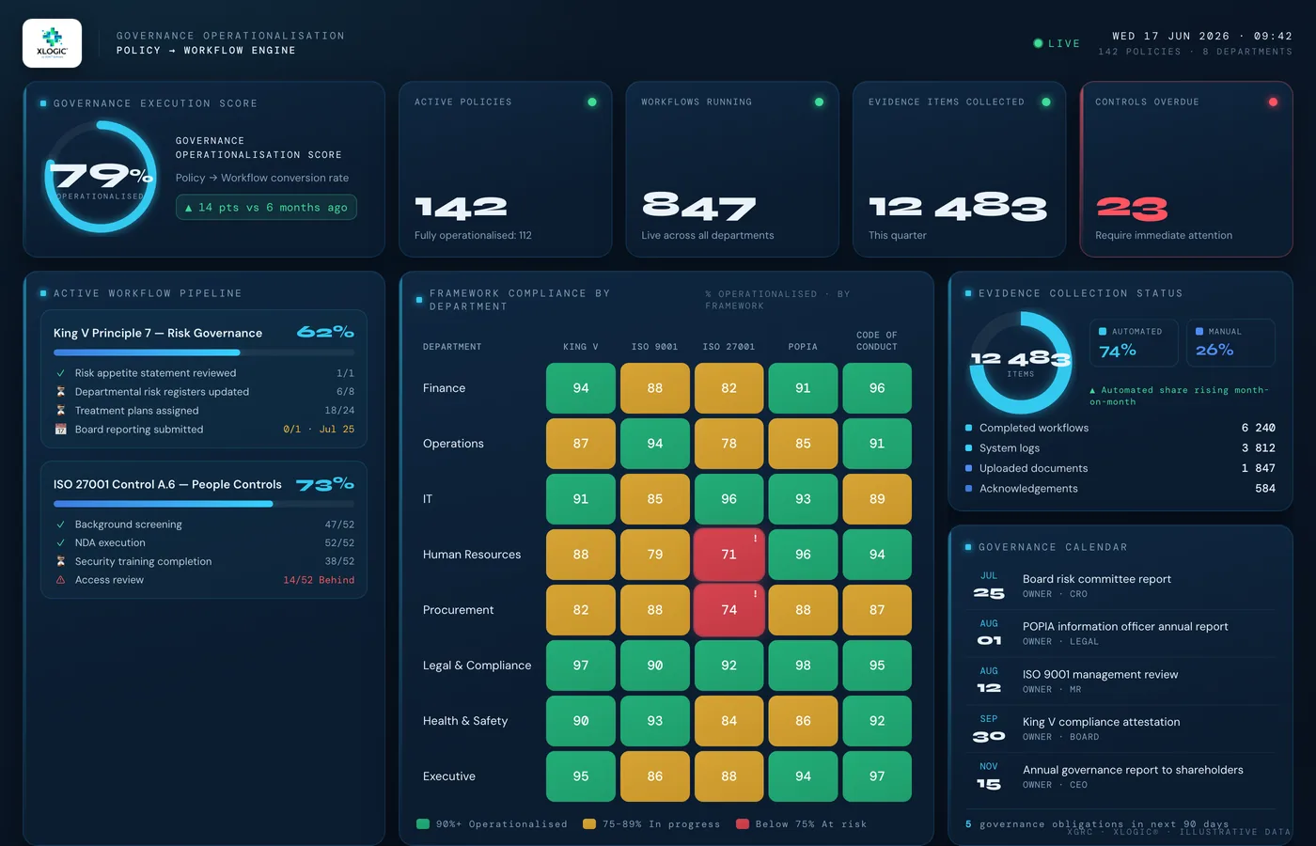1316x846 pixels.
Task: Open Human Resources ISO 27001 cell showing 71
Action: tap(728, 555)
